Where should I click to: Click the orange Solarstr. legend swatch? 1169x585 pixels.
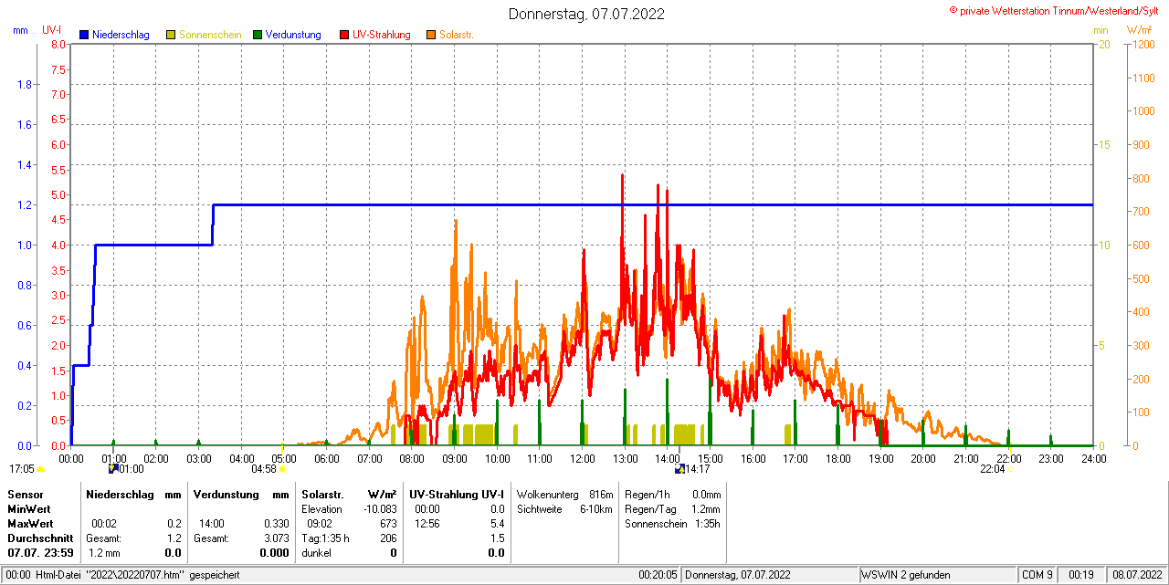431,35
